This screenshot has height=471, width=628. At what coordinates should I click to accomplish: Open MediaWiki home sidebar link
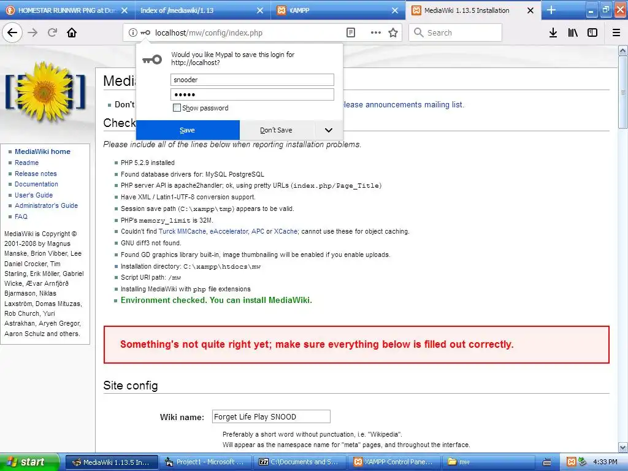click(42, 151)
